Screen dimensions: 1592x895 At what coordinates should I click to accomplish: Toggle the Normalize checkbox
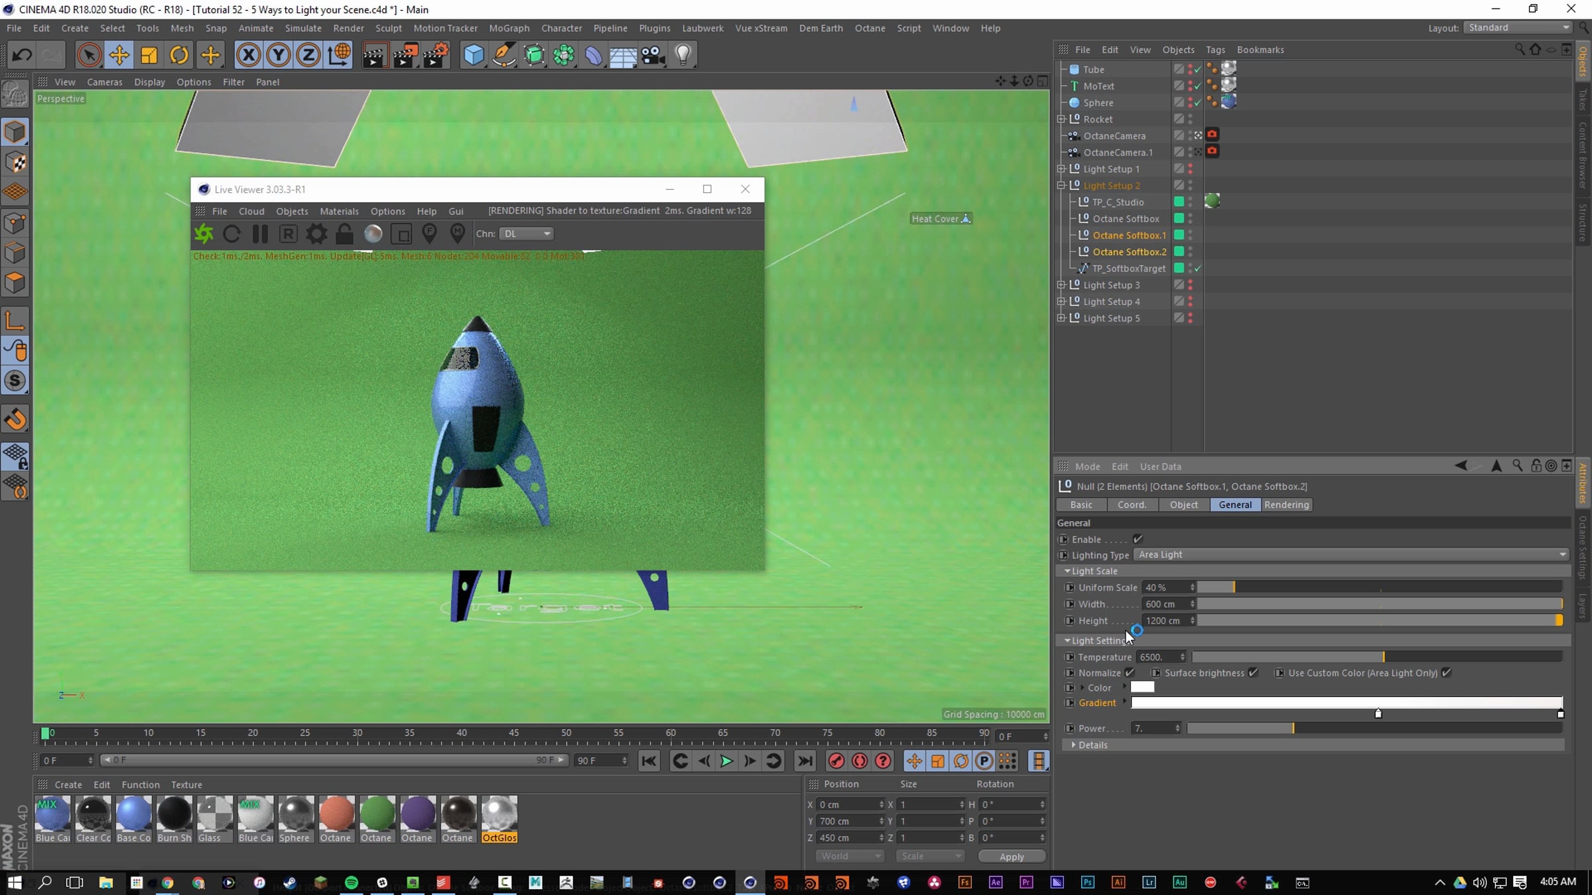coord(1130,672)
